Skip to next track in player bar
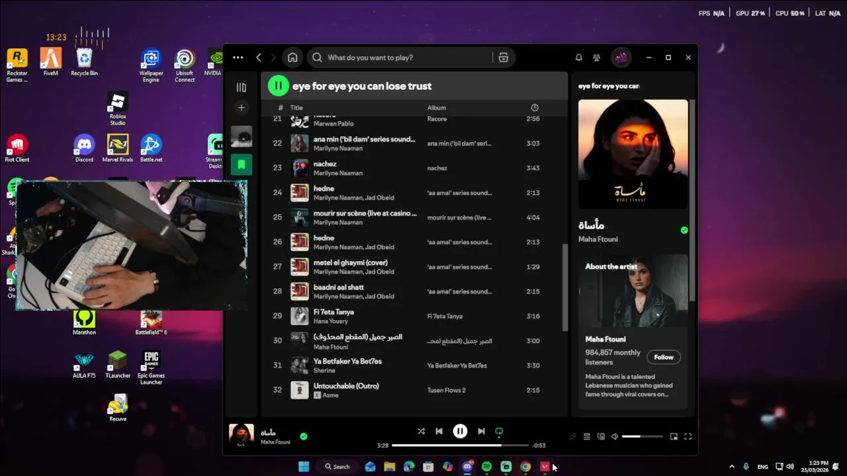This screenshot has width=847, height=476. pyautogui.click(x=481, y=431)
